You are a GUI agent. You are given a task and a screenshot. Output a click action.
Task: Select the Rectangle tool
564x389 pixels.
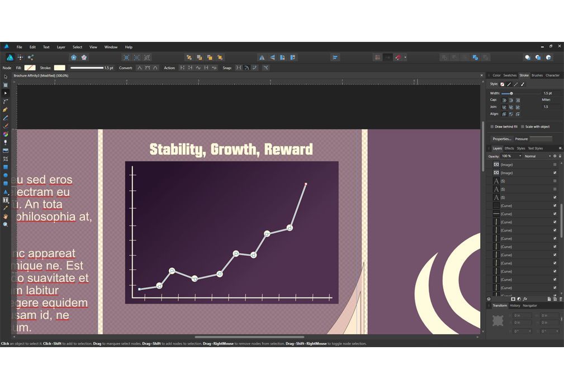click(x=6, y=167)
